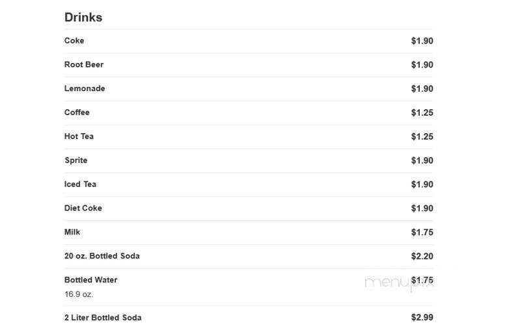516x336 pixels.
Task: Choose the 20 oz. Bottled Soda item
Action: pyautogui.click(x=102, y=256)
